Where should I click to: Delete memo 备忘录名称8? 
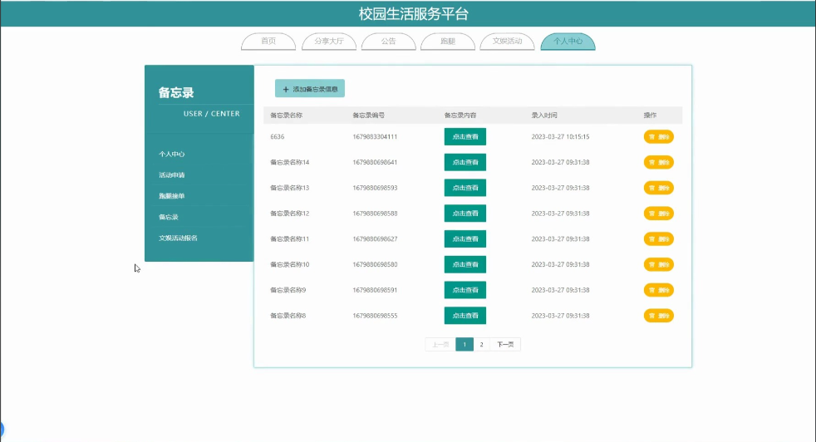(658, 315)
